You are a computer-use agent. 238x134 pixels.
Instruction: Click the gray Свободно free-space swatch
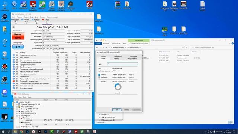(x=99, y=77)
